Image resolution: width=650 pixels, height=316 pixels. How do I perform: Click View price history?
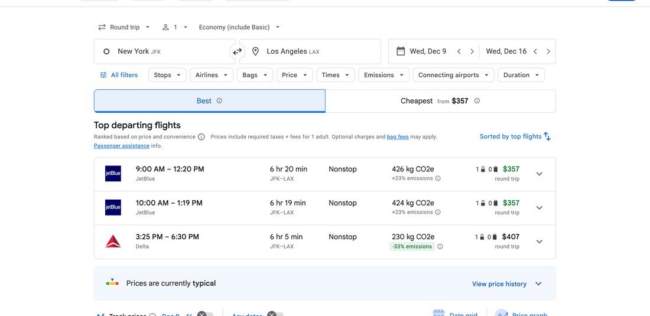click(x=499, y=284)
